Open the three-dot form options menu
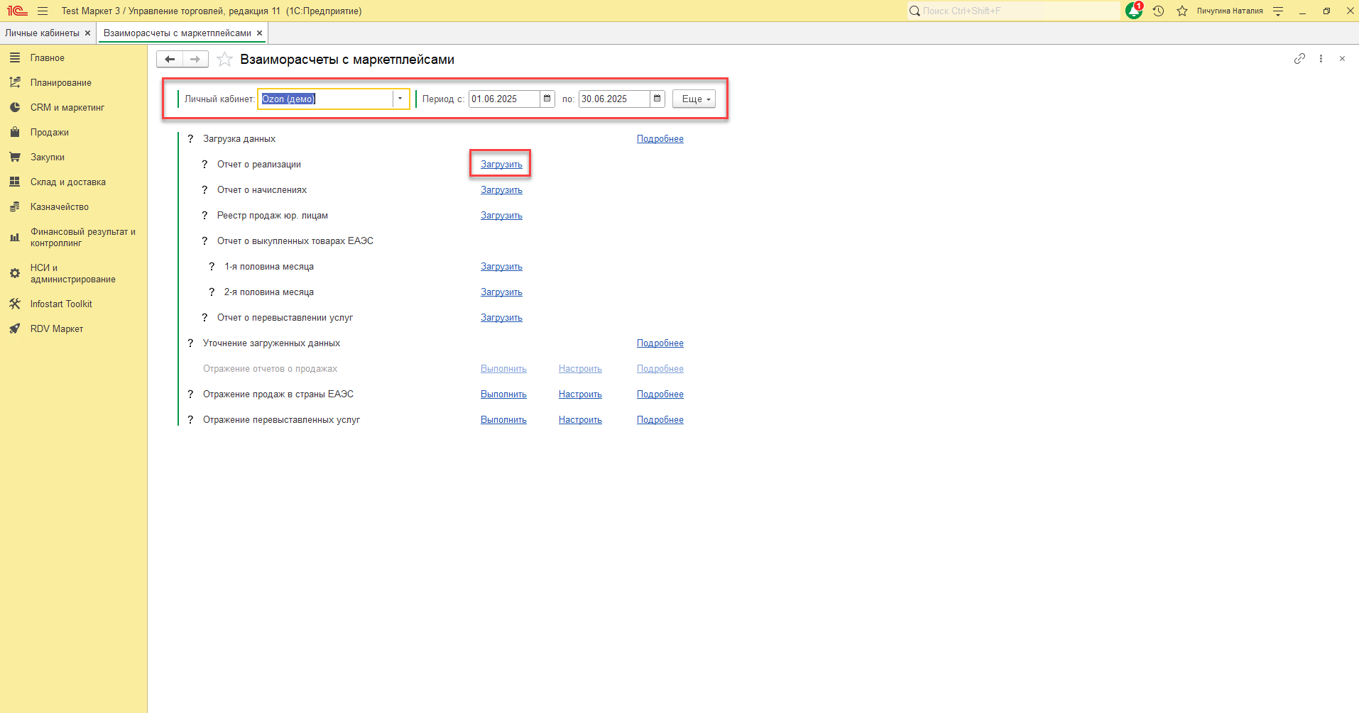Image resolution: width=1359 pixels, height=713 pixels. pos(1321,59)
